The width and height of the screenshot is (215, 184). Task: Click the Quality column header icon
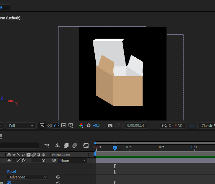[x=19, y=155]
